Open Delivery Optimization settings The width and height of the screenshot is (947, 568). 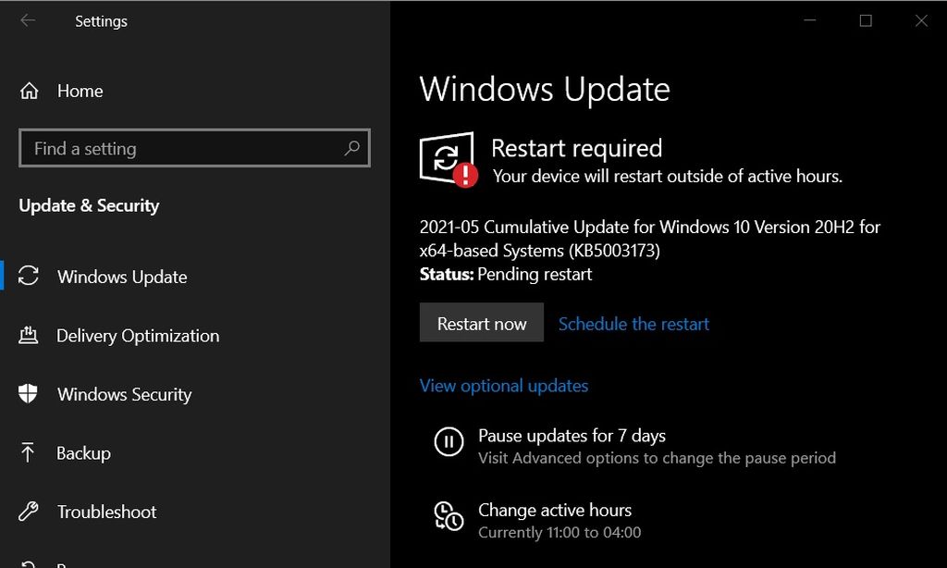tap(138, 336)
